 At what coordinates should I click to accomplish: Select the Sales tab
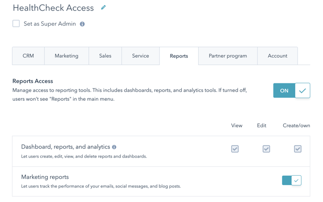[105, 56]
